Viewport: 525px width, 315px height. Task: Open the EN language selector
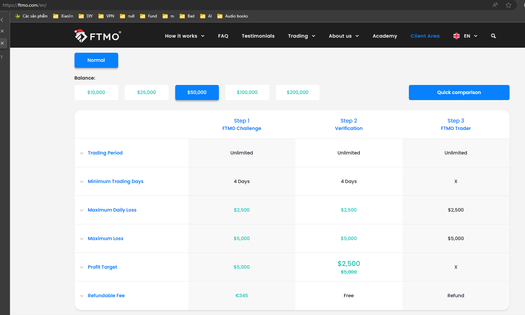[x=465, y=36]
